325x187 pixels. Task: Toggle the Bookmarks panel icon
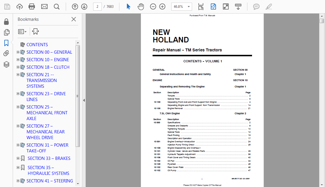pos(6,43)
